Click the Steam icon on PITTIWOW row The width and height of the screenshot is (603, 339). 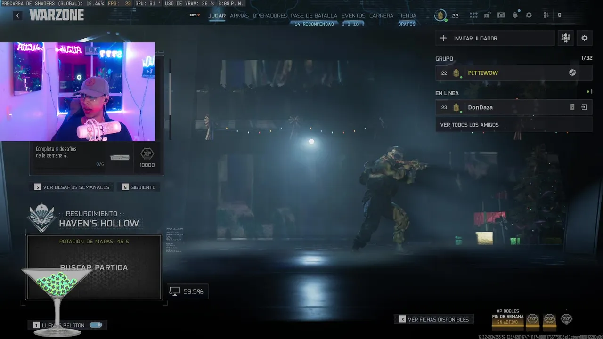[x=572, y=73]
